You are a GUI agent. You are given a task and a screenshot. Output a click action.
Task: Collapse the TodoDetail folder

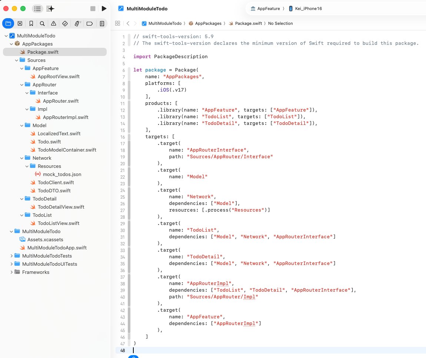coord(21,199)
